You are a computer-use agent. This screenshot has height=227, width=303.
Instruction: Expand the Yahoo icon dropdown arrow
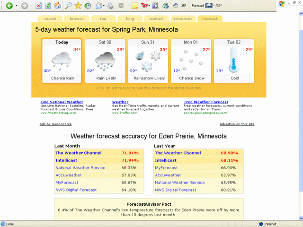point(149,6)
